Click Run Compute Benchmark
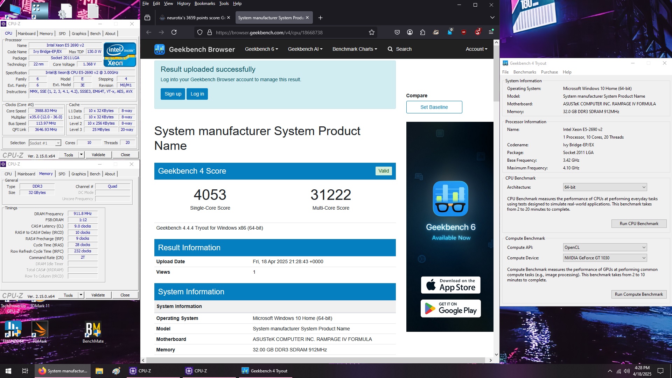The width and height of the screenshot is (672, 378). 639,294
